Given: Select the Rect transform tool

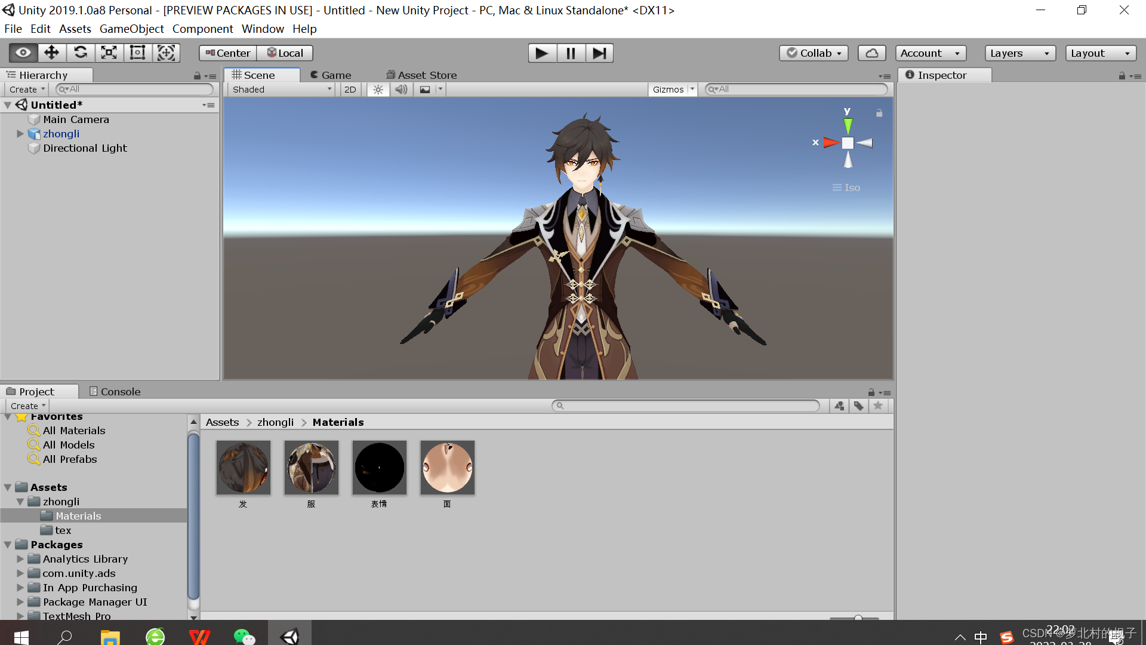Looking at the screenshot, I should pos(138,53).
